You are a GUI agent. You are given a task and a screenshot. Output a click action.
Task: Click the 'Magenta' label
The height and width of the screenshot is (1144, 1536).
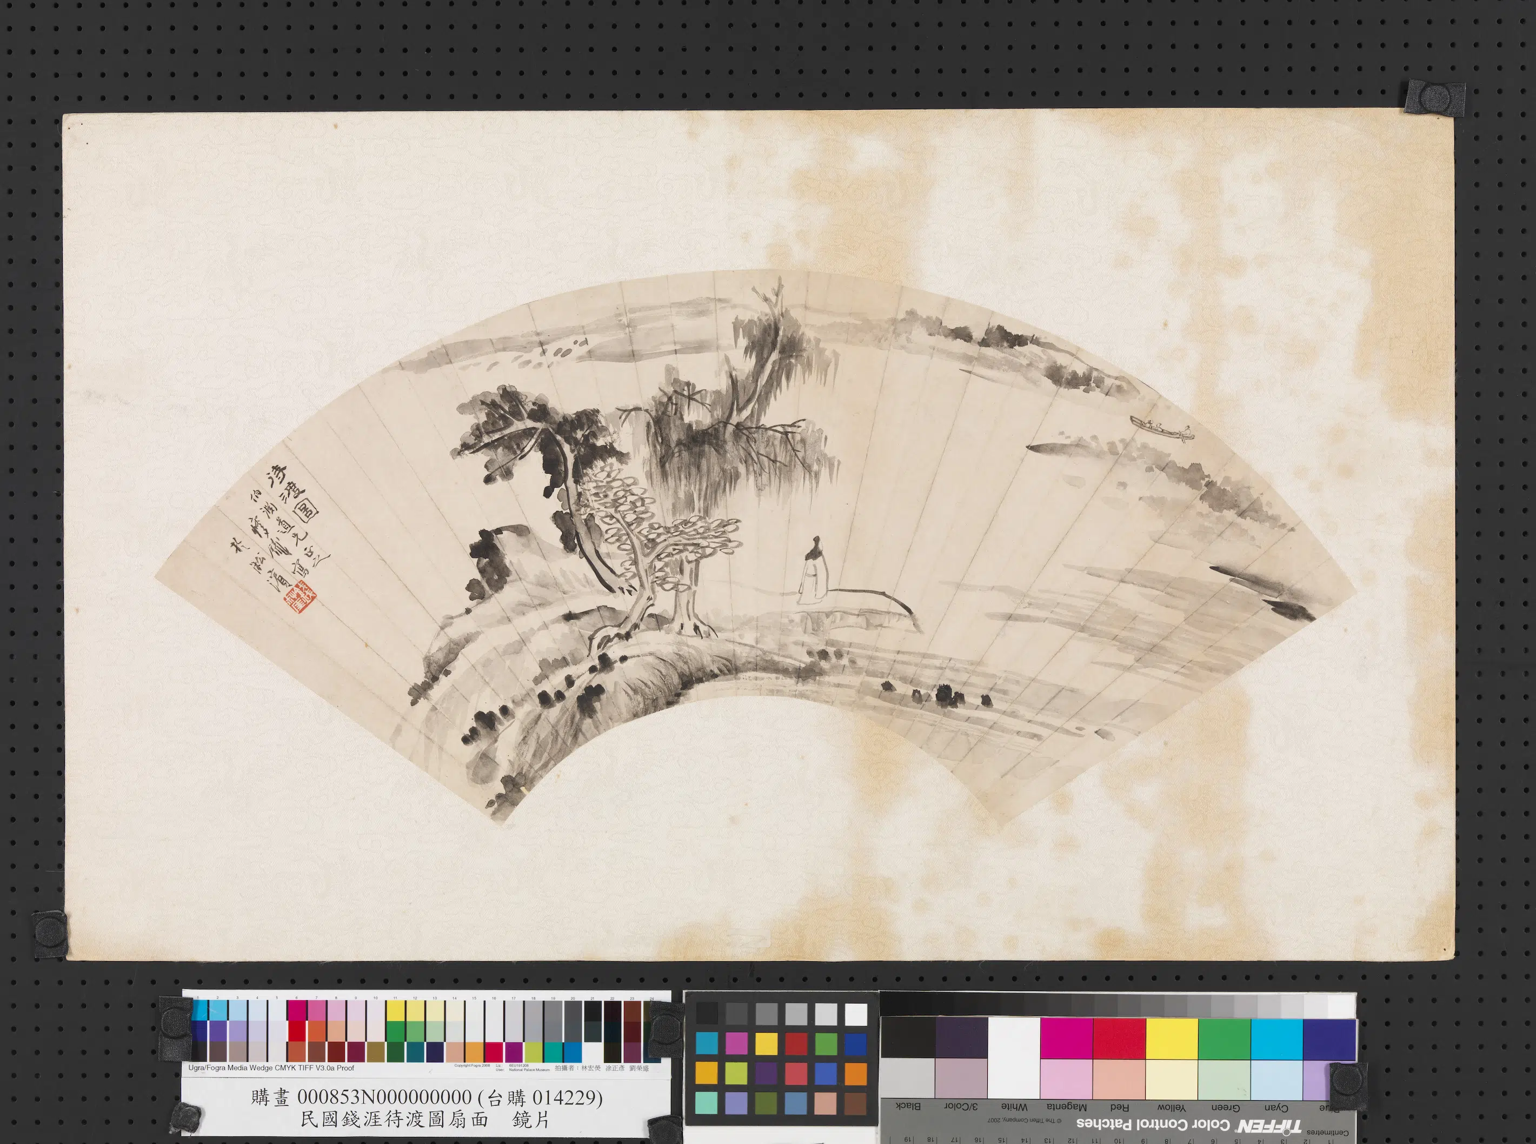(x=1067, y=1107)
